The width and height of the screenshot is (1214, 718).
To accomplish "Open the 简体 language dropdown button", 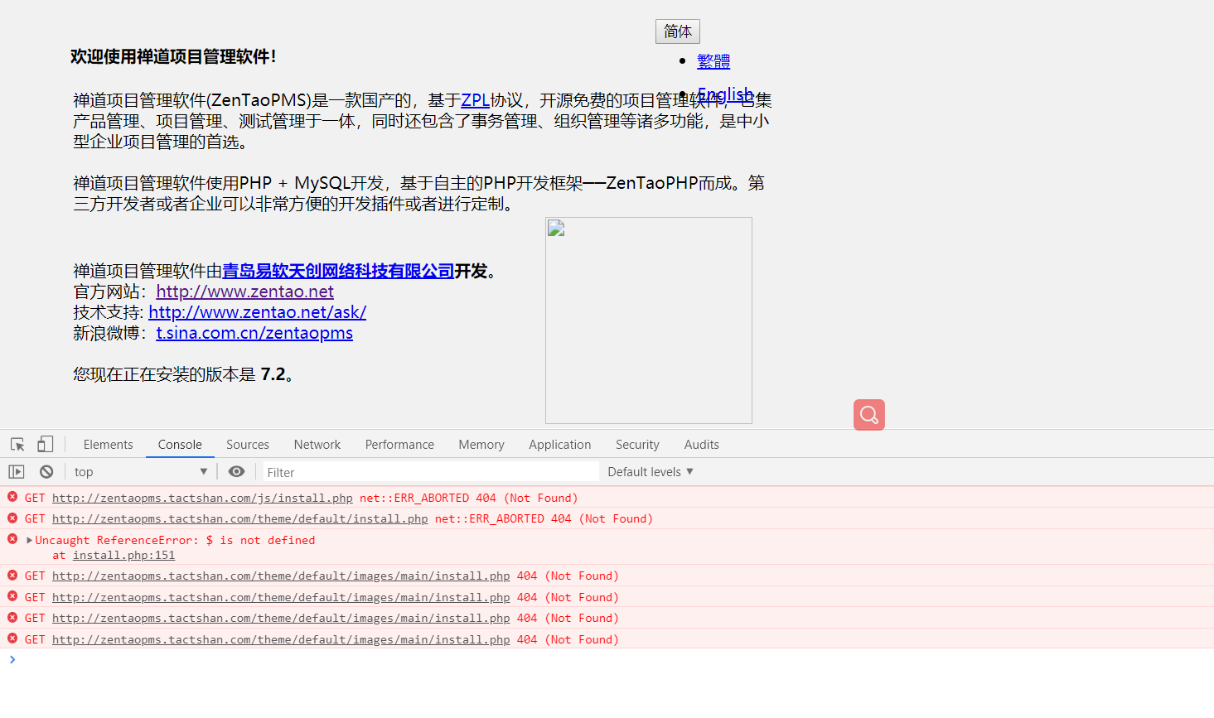I will click(x=678, y=31).
